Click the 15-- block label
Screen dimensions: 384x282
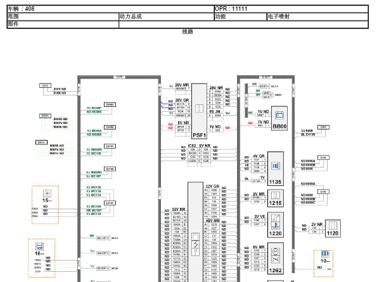[x=47, y=200]
